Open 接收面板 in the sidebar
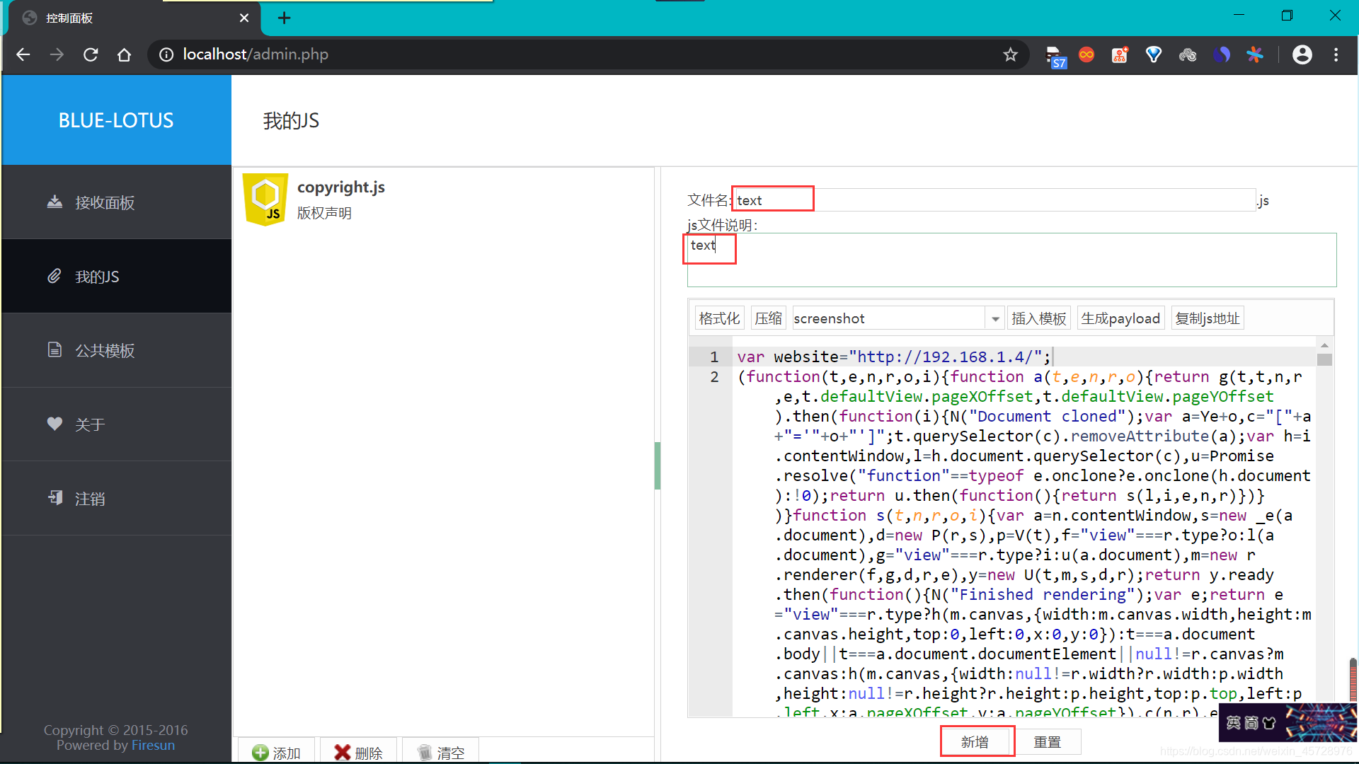 105,203
